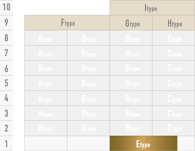Pick the Htype unit on floor 9
Image resolution: width=195 pixels, height=151 pixels.
[x=174, y=23]
